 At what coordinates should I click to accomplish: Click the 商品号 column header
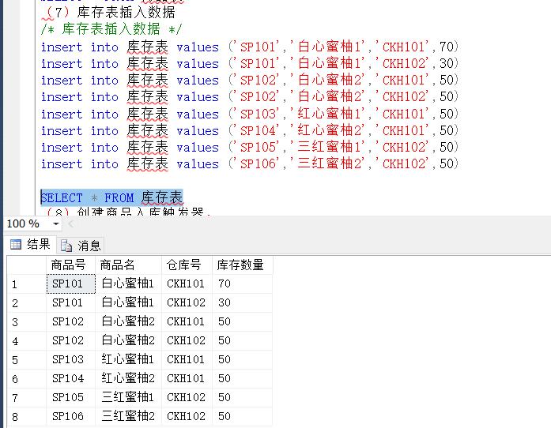pyautogui.click(x=70, y=265)
